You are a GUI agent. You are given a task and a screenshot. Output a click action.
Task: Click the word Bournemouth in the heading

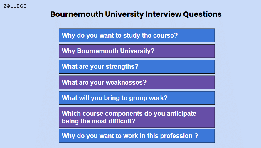click(x=77, y=14)
